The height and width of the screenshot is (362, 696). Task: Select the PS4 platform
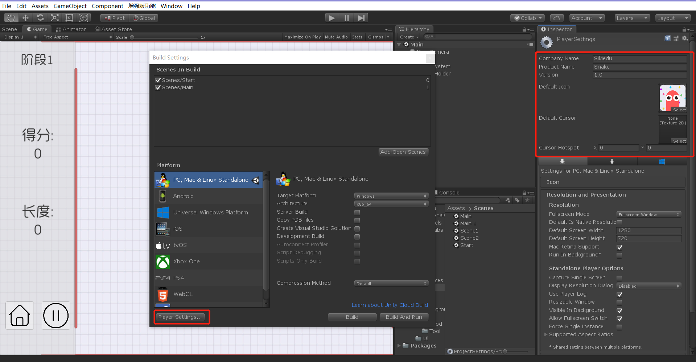(x=209, y=278)
